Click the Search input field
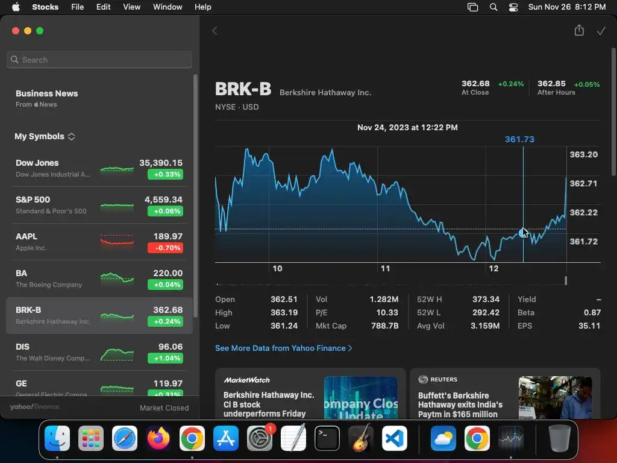The image size is (617, 463). 99,60
